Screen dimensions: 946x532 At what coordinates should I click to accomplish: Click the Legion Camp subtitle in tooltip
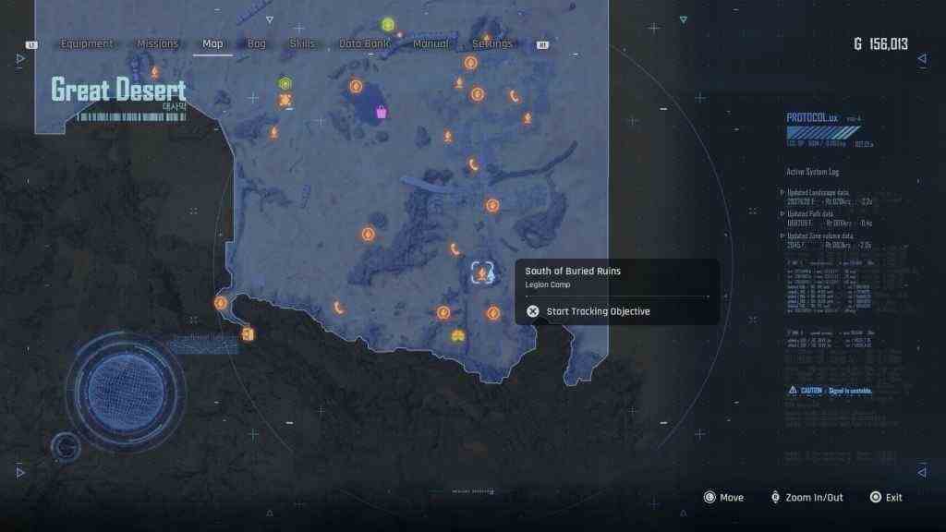(x=547, y=284)
